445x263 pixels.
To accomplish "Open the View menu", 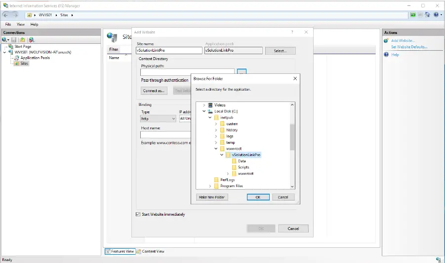I will click(21, 24).
